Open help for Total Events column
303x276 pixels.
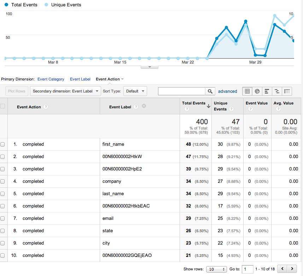tap(187, 109)
